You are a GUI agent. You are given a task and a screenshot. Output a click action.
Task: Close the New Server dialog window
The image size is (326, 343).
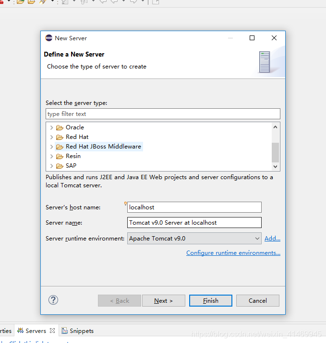pyautogui.click(x=274, y=38)
